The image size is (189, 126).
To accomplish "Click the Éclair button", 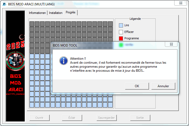I will click(72, 118).
